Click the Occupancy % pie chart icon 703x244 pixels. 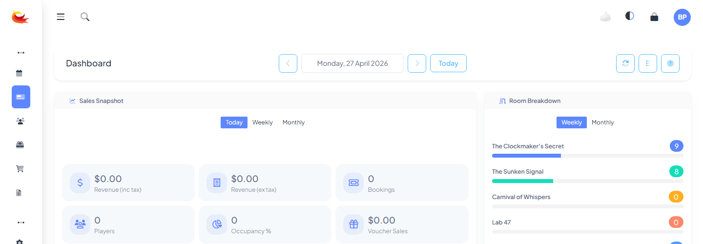coord(216,224)
